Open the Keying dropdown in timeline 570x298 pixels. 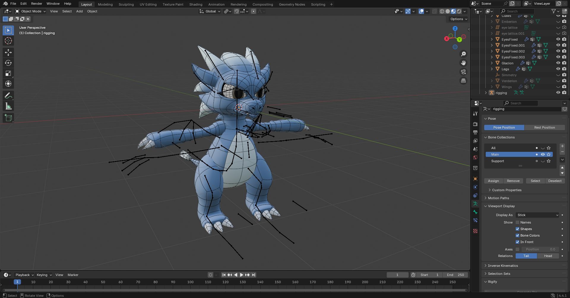(x=44, y=275)
